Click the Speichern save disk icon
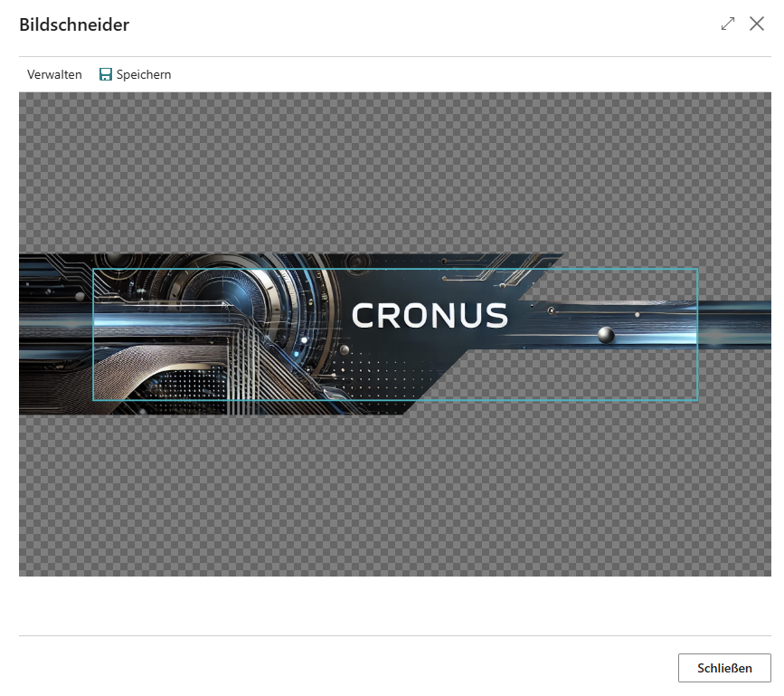The height and width of the screenshot is (696, 784). (106, 74)
